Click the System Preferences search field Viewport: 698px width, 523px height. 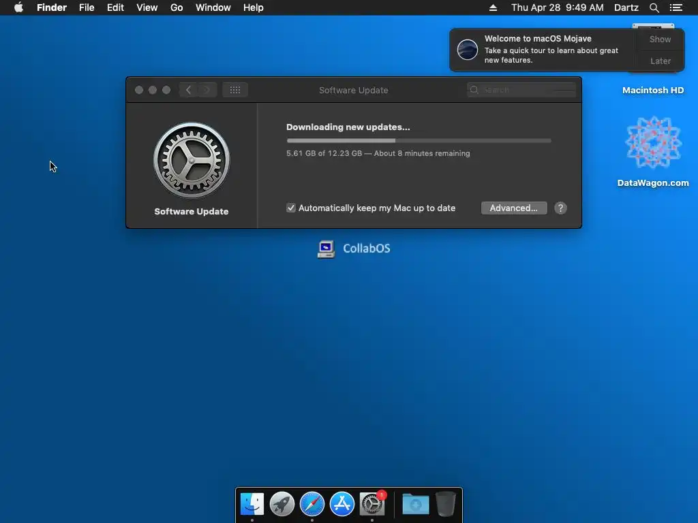(521, 90)
